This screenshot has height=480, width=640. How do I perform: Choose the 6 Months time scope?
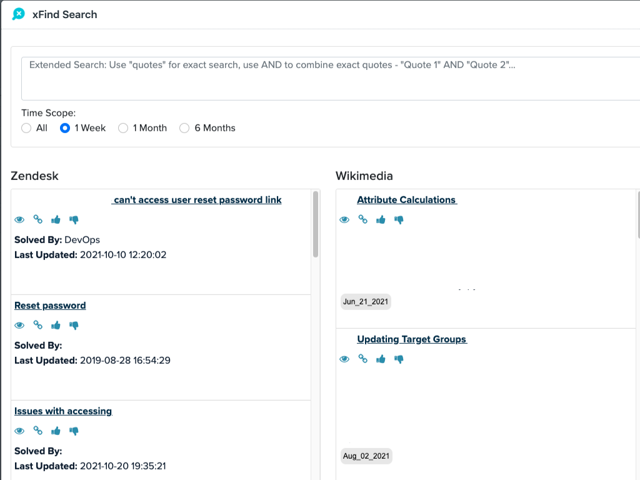click(x=184, y=128)
